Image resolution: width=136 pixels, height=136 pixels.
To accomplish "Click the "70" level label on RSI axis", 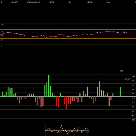I will coord(2,31).
